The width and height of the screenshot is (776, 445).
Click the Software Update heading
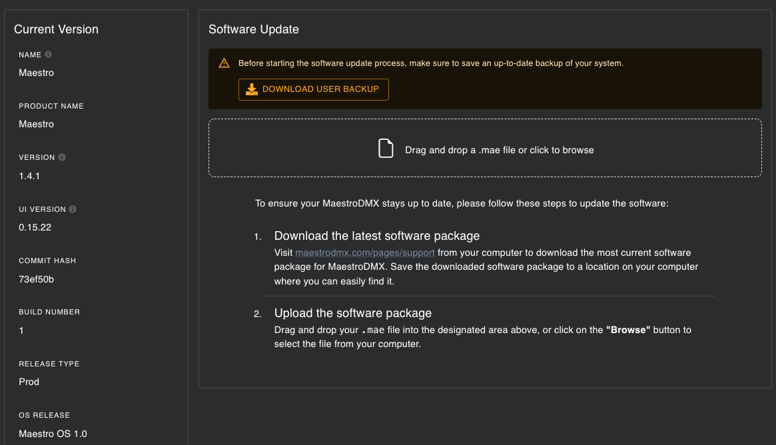click(x=253, y=29)
